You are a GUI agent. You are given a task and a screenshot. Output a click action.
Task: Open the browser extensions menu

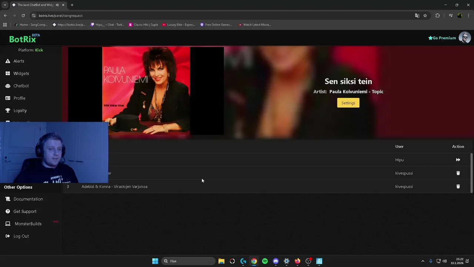(x=437, y=16)
